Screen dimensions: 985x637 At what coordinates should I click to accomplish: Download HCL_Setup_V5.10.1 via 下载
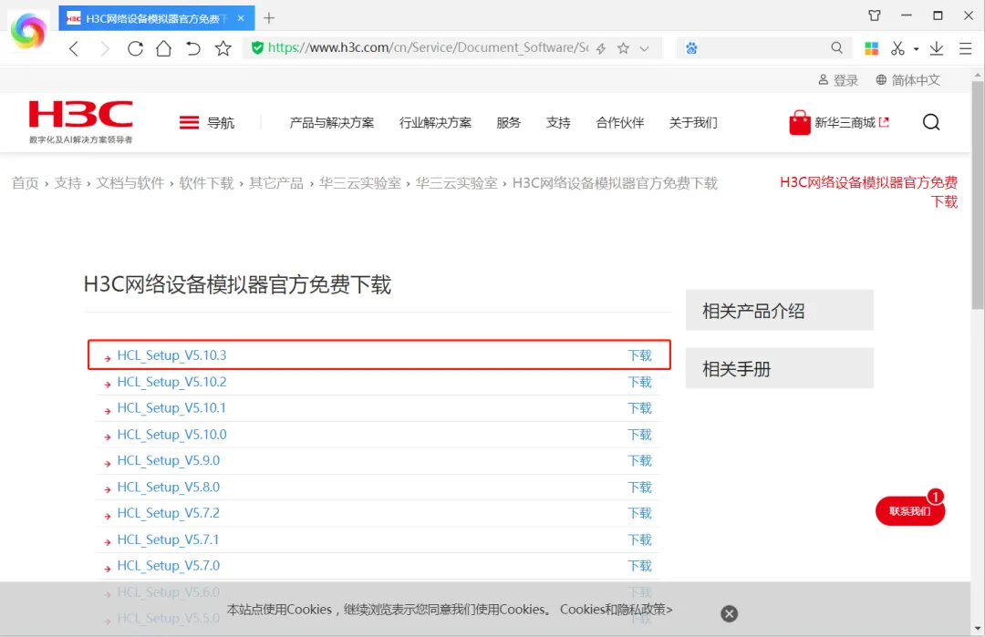639,408
